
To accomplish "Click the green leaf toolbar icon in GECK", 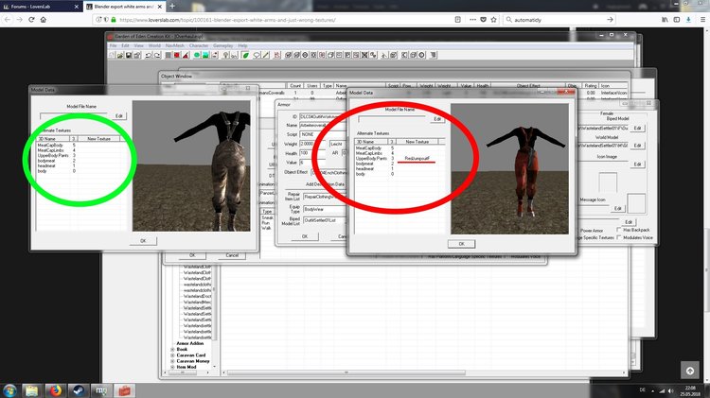I will [245, 55].
